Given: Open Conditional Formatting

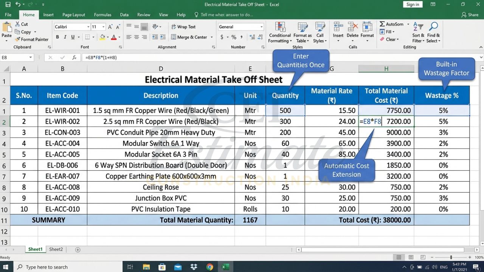Looking at the screenshot, I should tap(279, 32).
